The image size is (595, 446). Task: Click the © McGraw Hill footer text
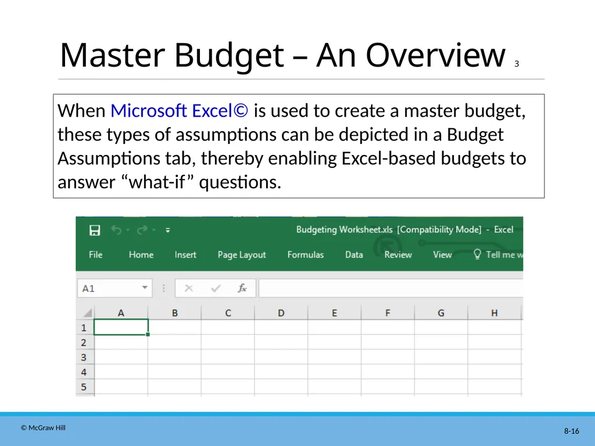43,428
